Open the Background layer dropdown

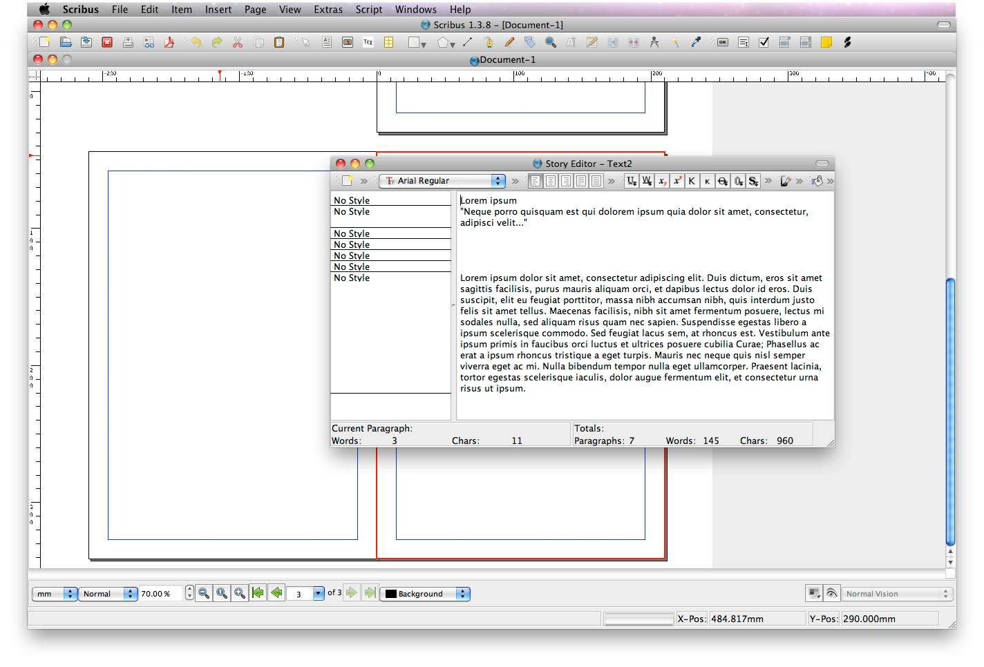tap(425, 594)
